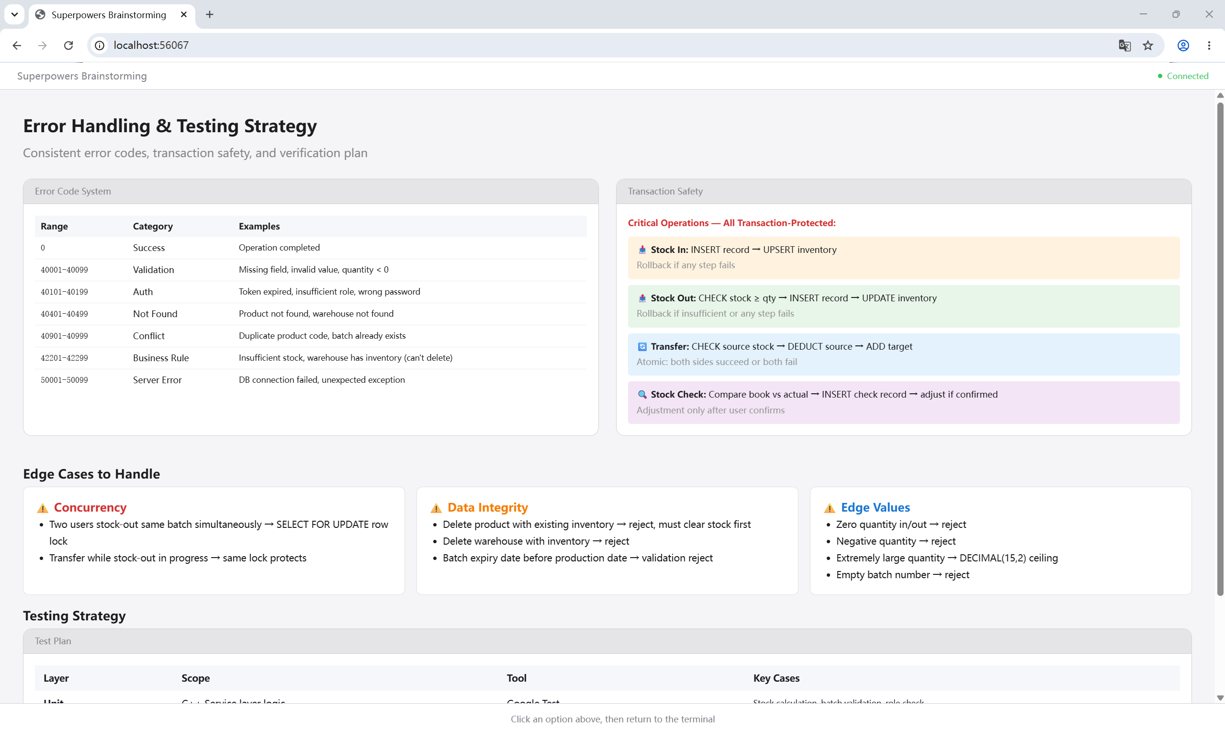Image resolution: width=1225 pixels, height=731 pixels.
Task: Click the Validation category cell
Action: (x=154, y=270)
